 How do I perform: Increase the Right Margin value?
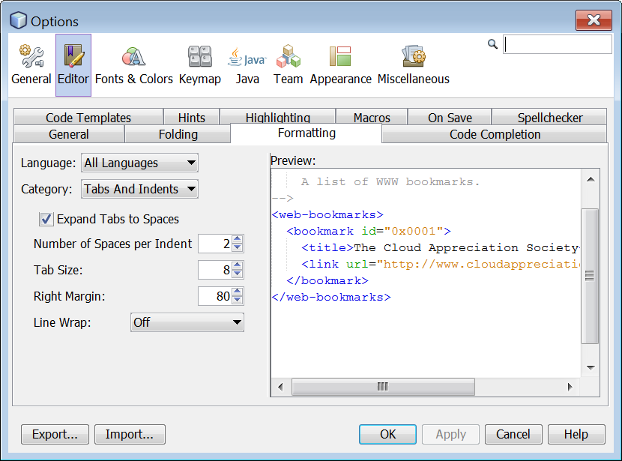pyautogui.click(x=238, y=292)
